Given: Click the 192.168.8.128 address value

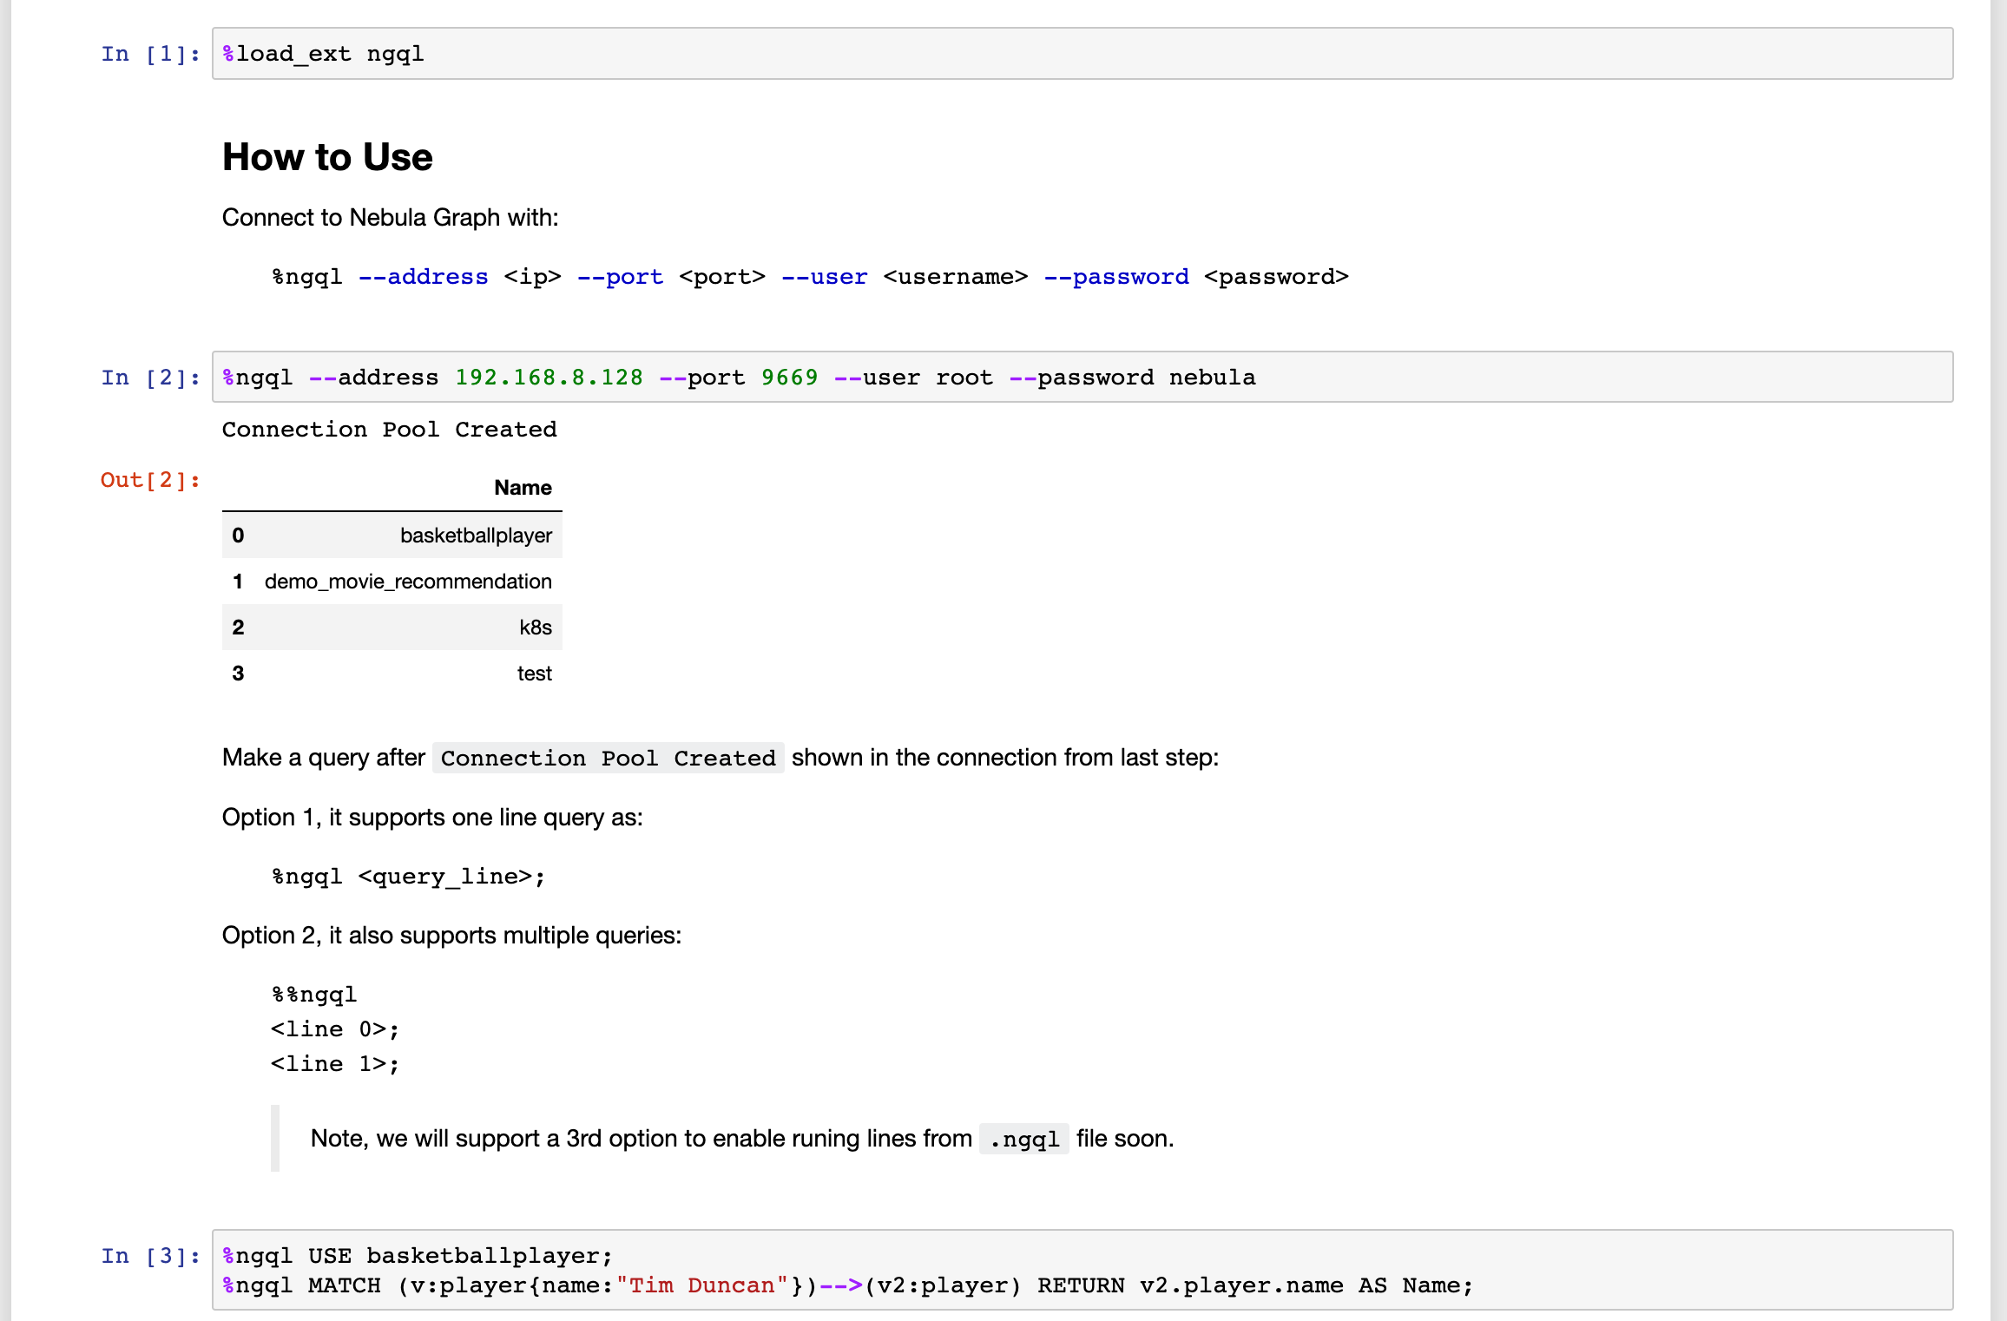Looking at the screenshot, I should (x=549, y=377).
